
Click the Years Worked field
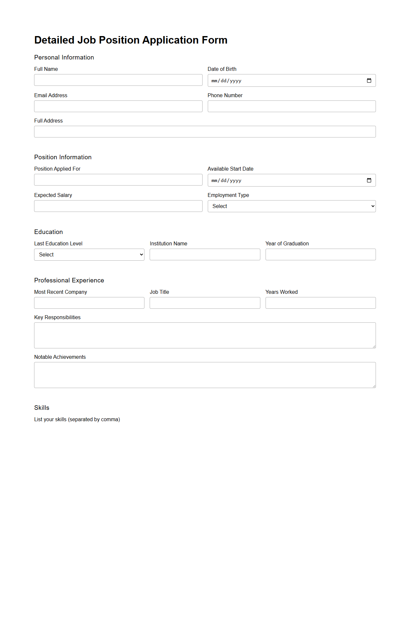[320, 303]
